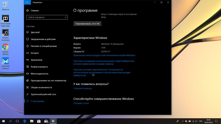Screen dimensions: 221x124
Task: Open the Режим планшета section
Action: click(37, 67)
